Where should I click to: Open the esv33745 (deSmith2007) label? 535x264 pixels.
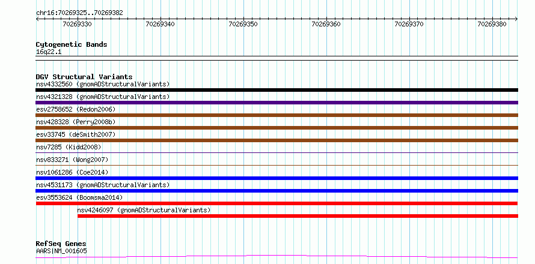(x=76, y=134)
